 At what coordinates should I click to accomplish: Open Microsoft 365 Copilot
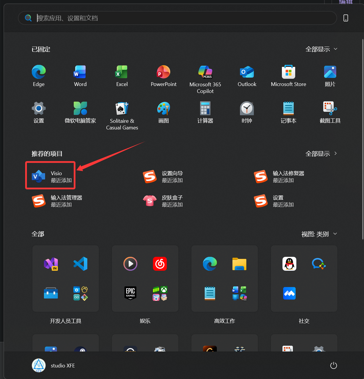205,76
